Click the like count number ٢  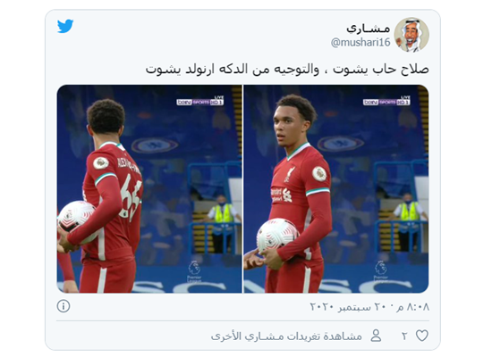pos(404,336)
